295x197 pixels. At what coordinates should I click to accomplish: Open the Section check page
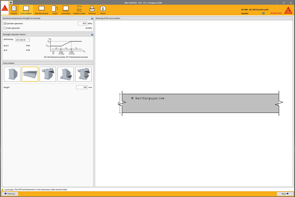pos(79,10)
